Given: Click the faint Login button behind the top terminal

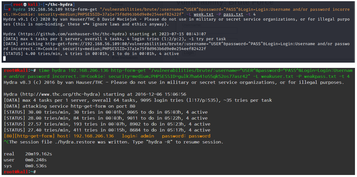Looking at the screenshot, I should tap(189, 53).
